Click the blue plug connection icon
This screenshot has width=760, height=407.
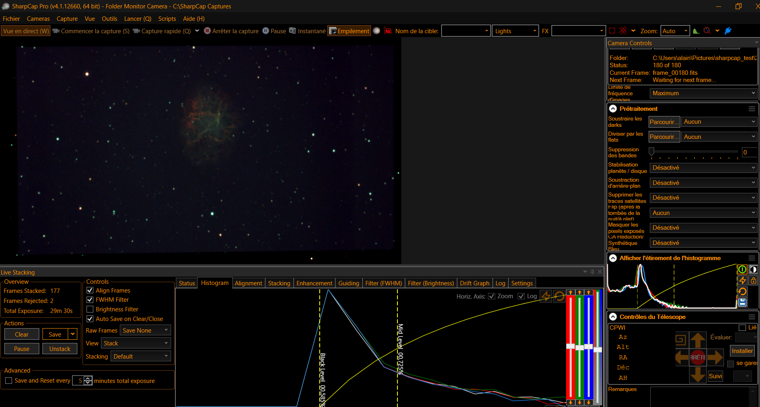[x=728, y=31]
